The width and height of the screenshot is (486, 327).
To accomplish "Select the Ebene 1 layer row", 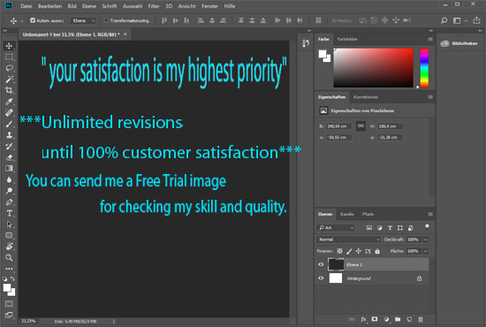I will click(x=372, y=264).
